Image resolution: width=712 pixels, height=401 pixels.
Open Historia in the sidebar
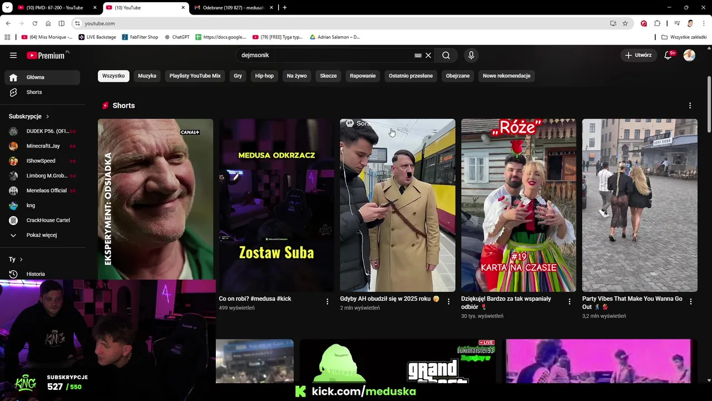(42, 274)
